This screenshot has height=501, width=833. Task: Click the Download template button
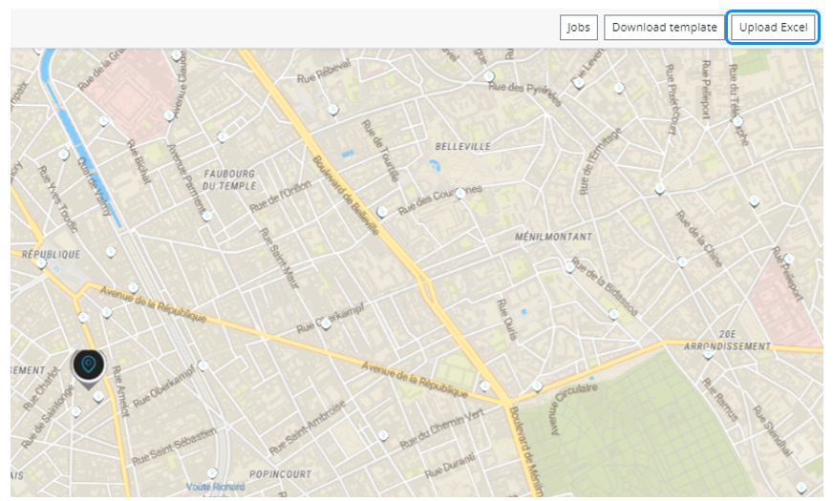(664, 27)
